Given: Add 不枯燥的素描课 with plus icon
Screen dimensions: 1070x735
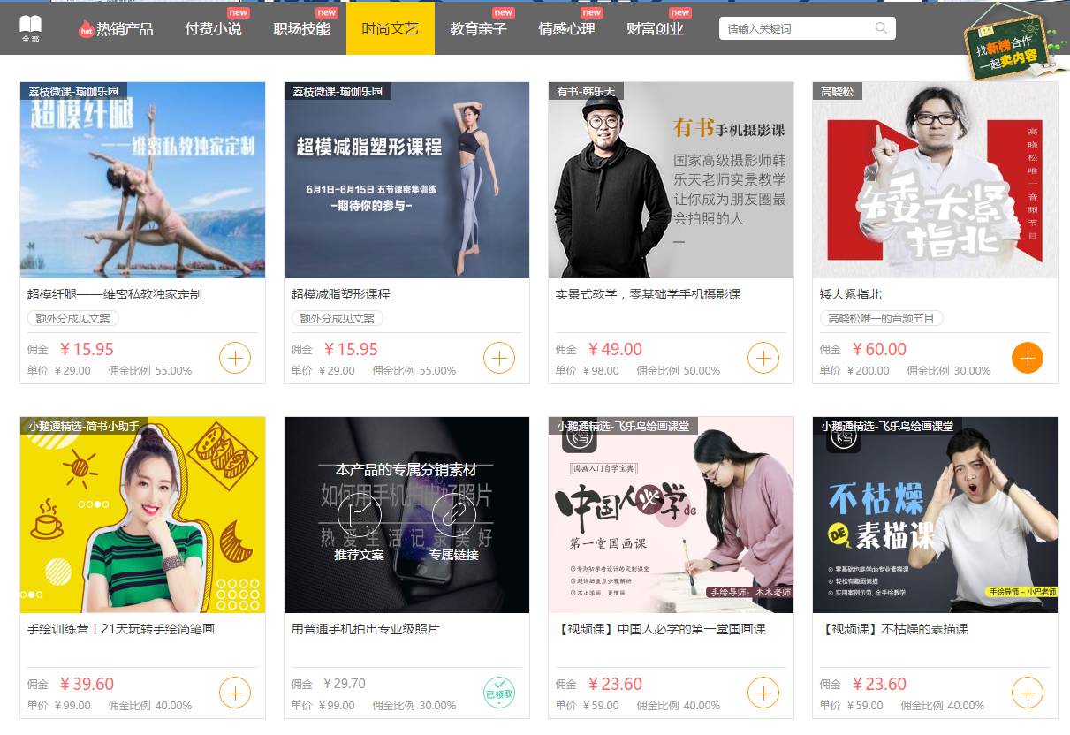Looking at the screenshot, I should click(1028, 693).
